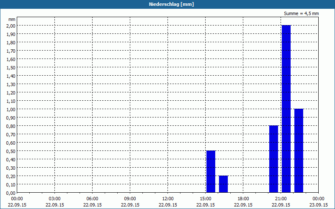Click the 2,00 y-axis label
Screen dimensions: 335x209
(11, 25)
